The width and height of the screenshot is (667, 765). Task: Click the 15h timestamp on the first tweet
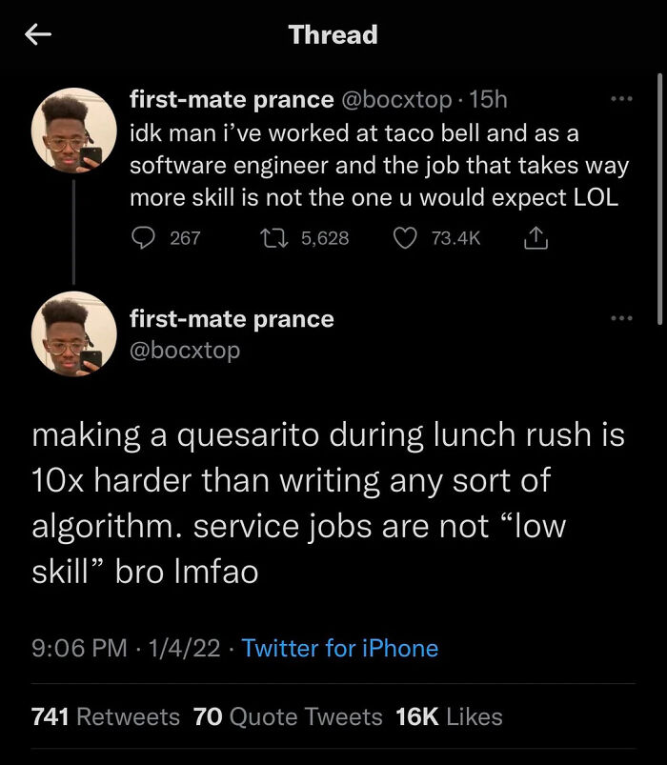tap(485, 99)
